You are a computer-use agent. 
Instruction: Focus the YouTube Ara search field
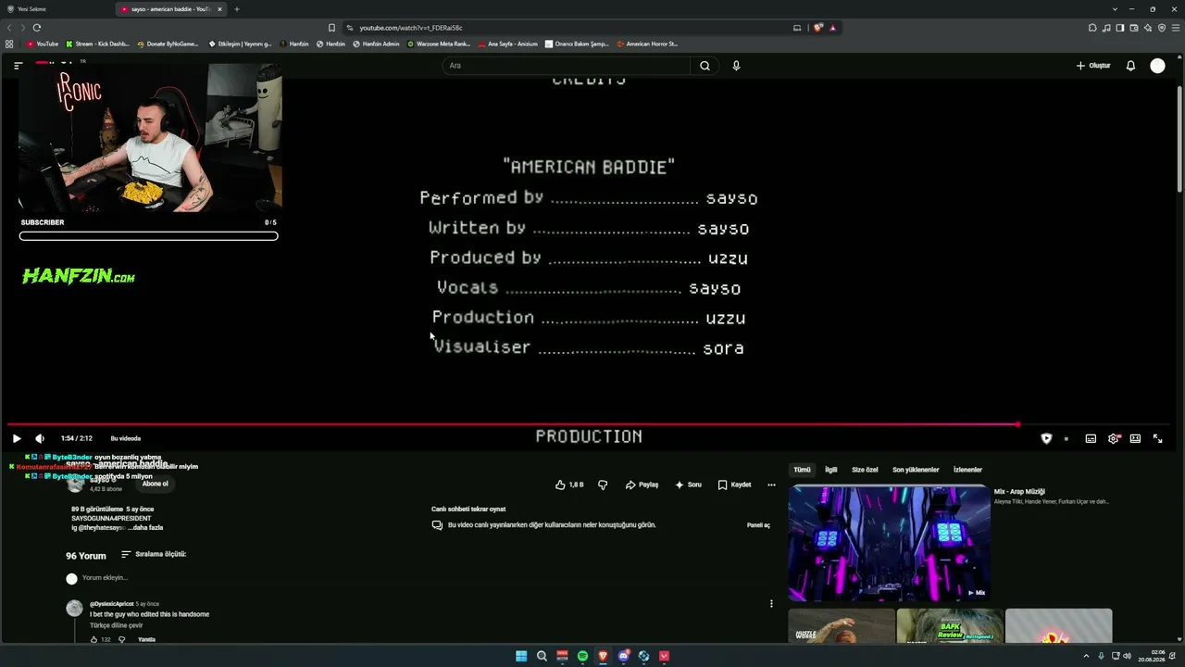(x=567, y=66)
